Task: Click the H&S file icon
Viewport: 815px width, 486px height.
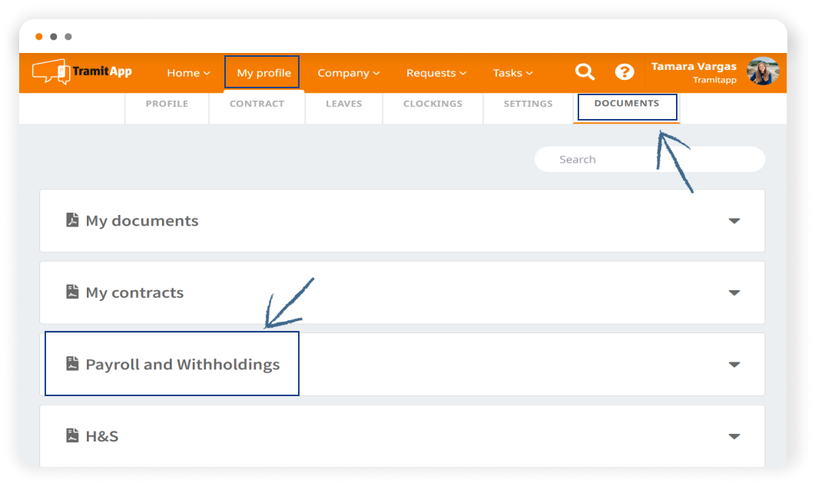Action: tap(72, 436)
